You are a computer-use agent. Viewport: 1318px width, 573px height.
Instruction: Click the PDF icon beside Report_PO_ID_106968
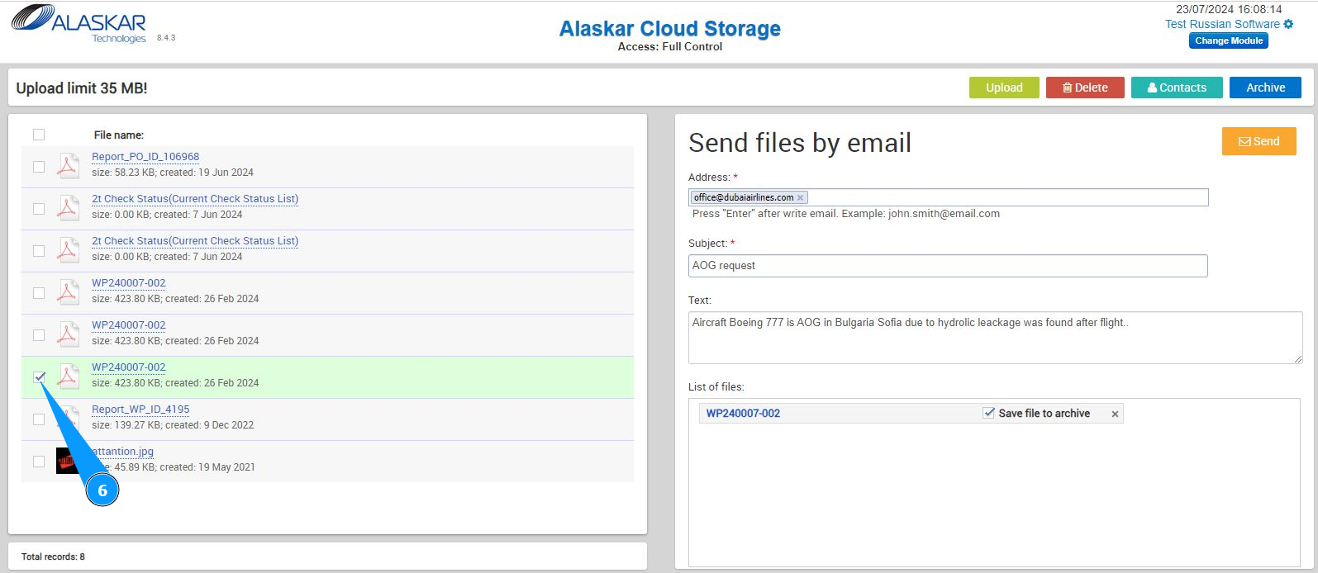pos(68,165)
